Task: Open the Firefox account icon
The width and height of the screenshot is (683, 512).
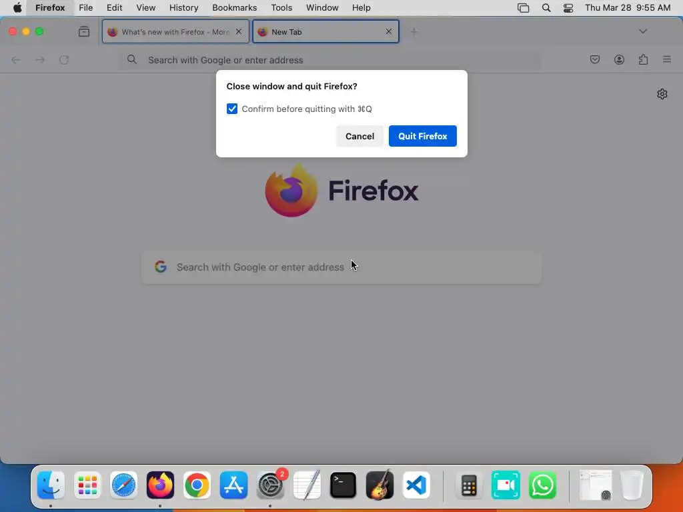Action: click(619, 59)
